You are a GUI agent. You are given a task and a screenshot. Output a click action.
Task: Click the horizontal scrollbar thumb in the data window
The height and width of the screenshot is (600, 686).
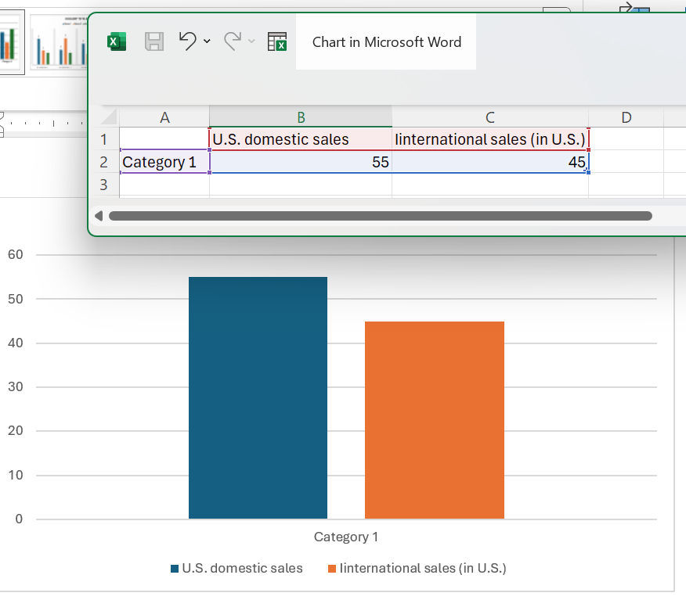(x=381, y=216)
